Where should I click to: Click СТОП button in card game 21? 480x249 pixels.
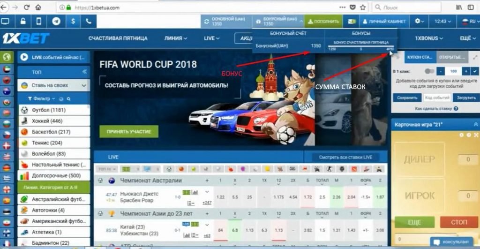point(459,222)
